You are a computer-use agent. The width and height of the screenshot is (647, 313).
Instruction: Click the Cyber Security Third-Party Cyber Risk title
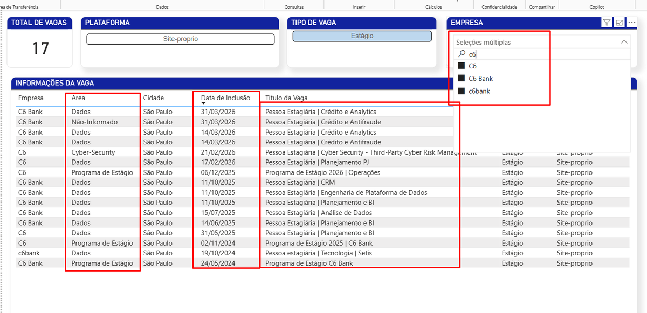click(371, 152)
